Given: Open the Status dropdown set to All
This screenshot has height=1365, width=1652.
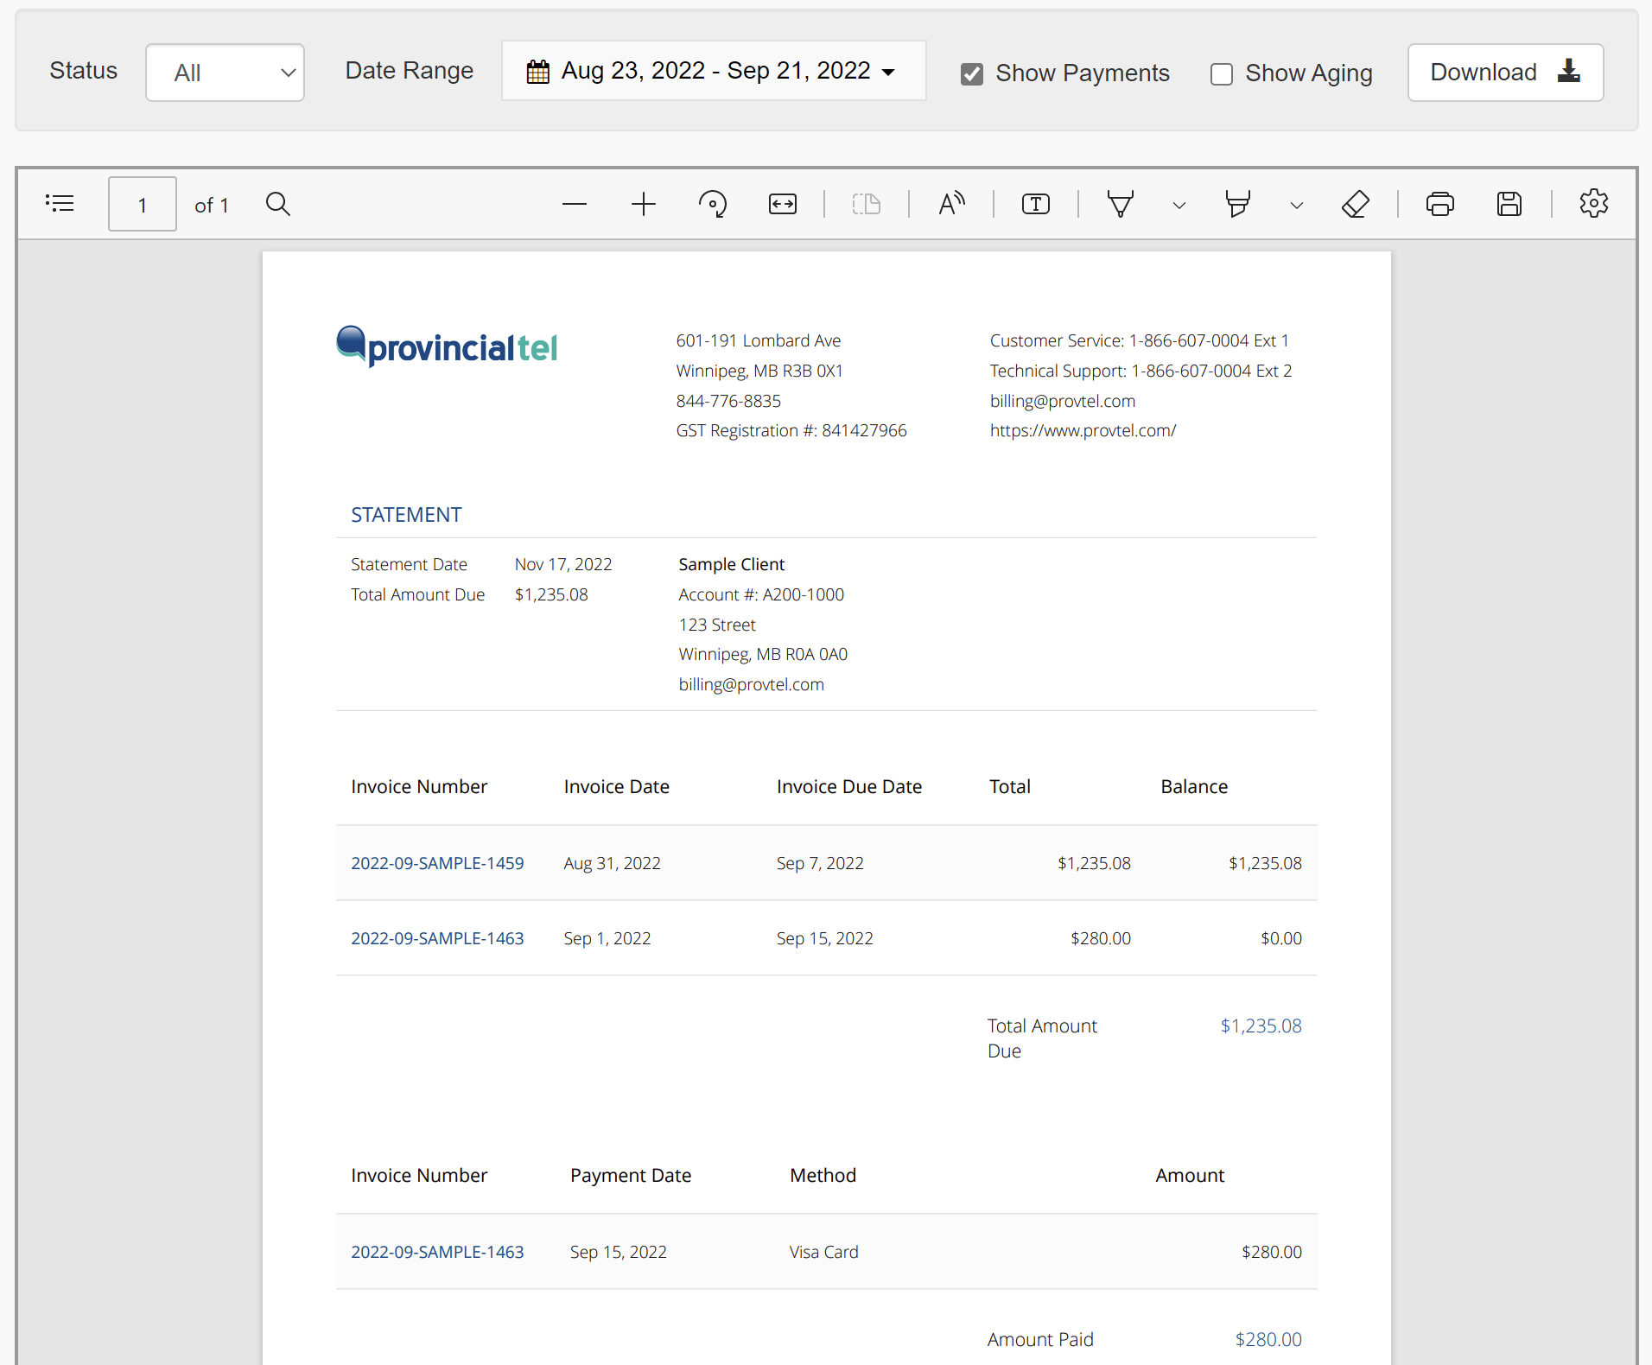Looking at the screenshot, I should [x=225, y=73].
